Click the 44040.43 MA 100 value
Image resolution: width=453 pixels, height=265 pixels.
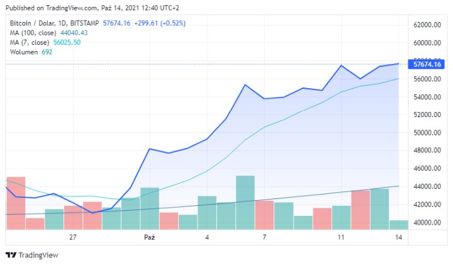pyautogui.click(x=74, y=33)
